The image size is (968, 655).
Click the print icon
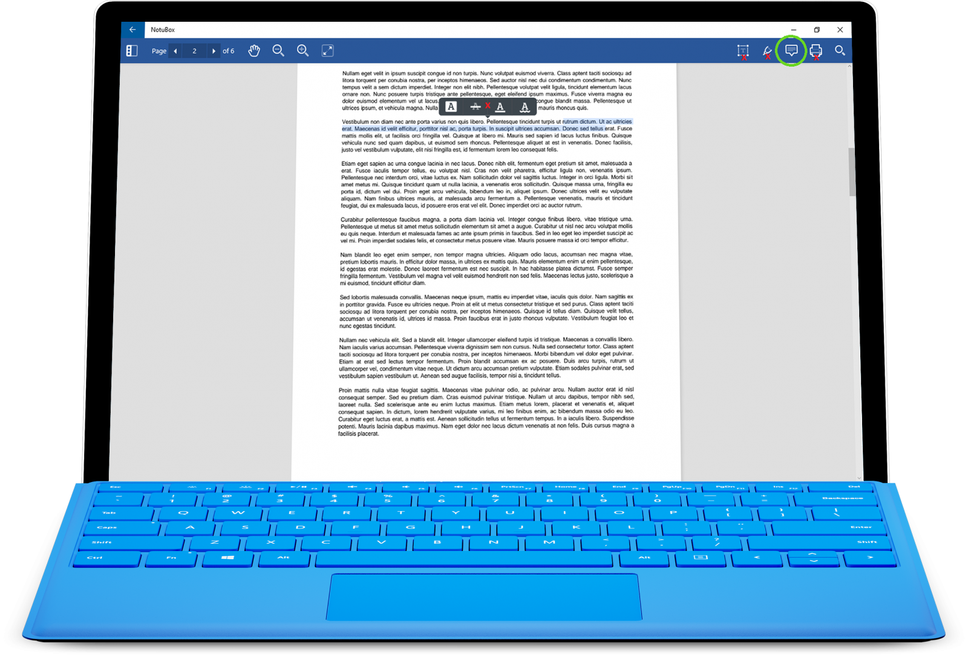(x=816, y=51)
